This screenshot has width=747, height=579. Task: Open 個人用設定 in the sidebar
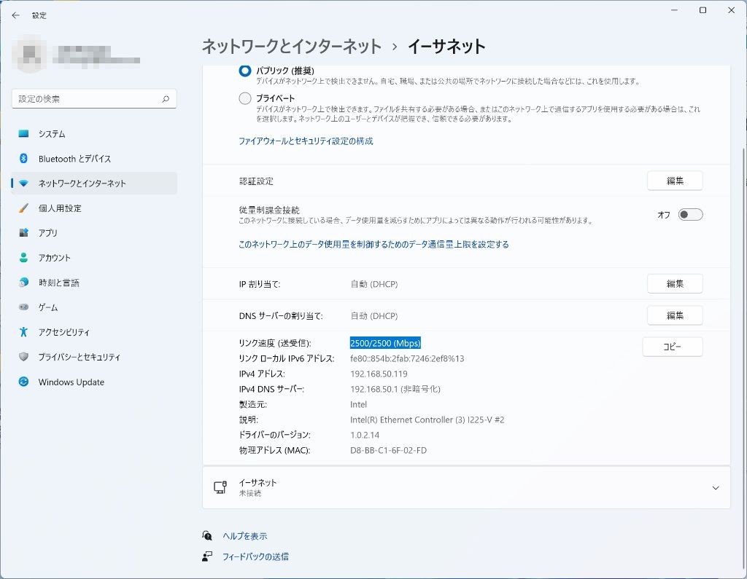[60, 208]
